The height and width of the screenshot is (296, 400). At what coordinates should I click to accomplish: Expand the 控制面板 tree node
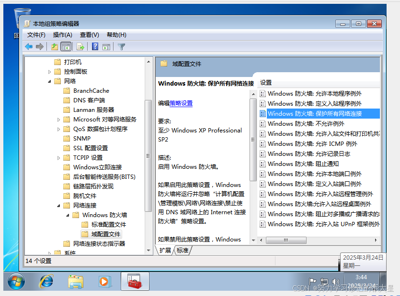pos(49,72)
